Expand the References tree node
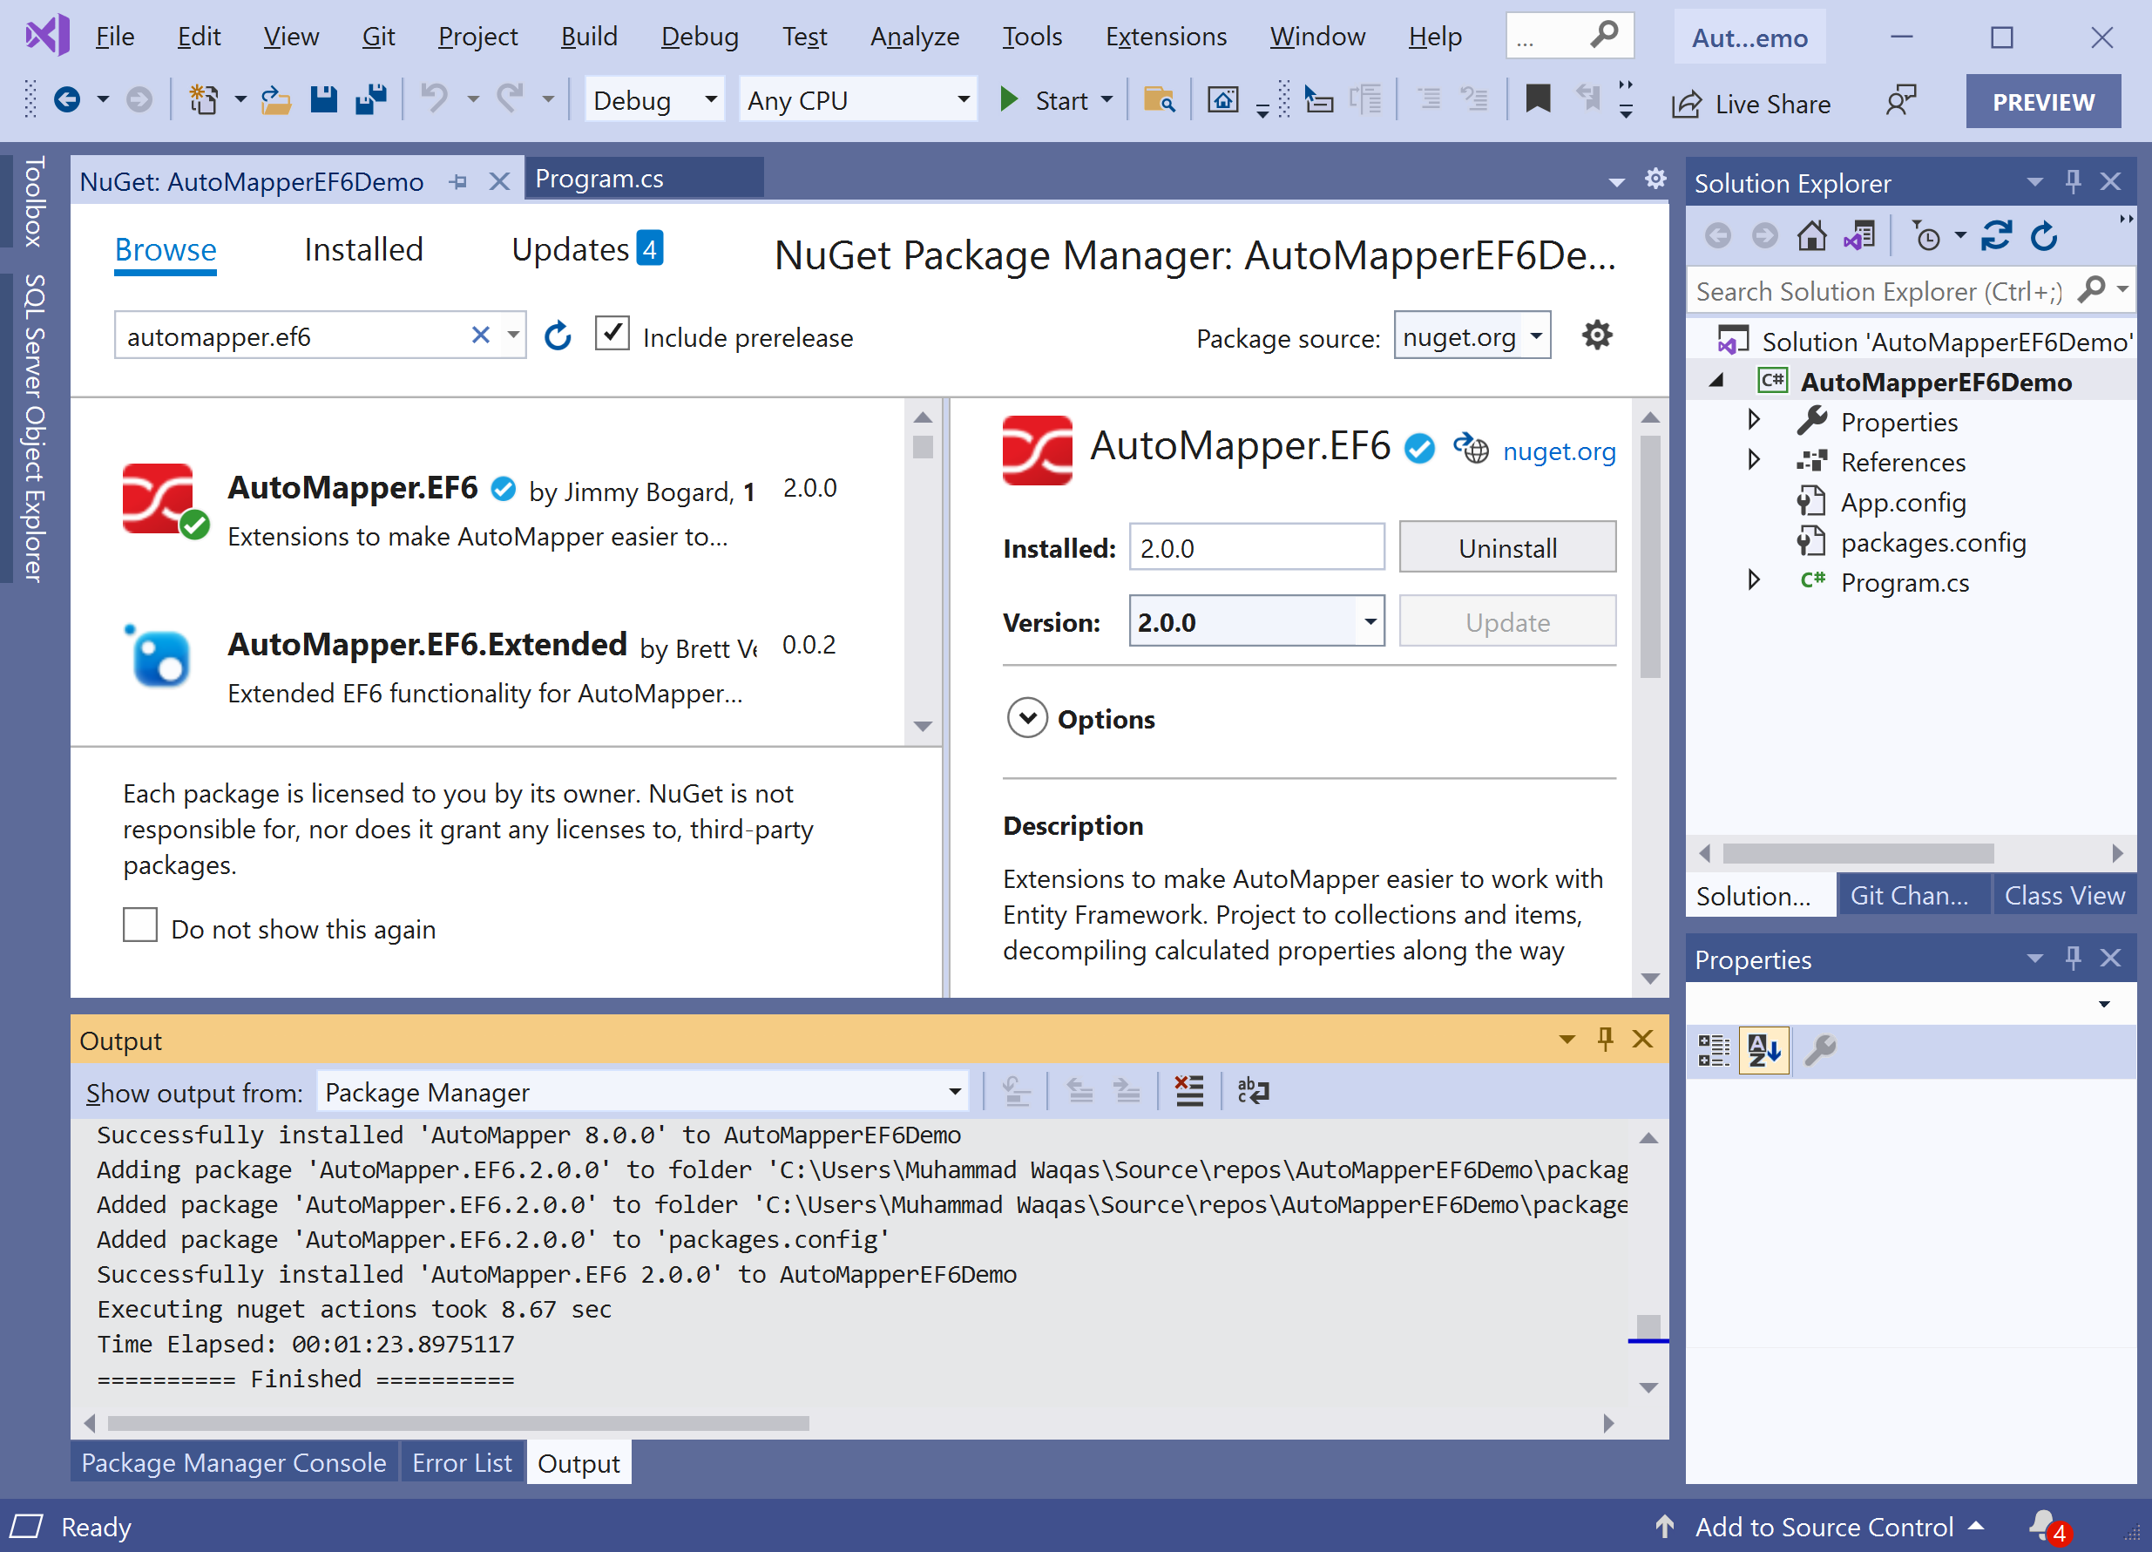 click(x=1754, y=460)
